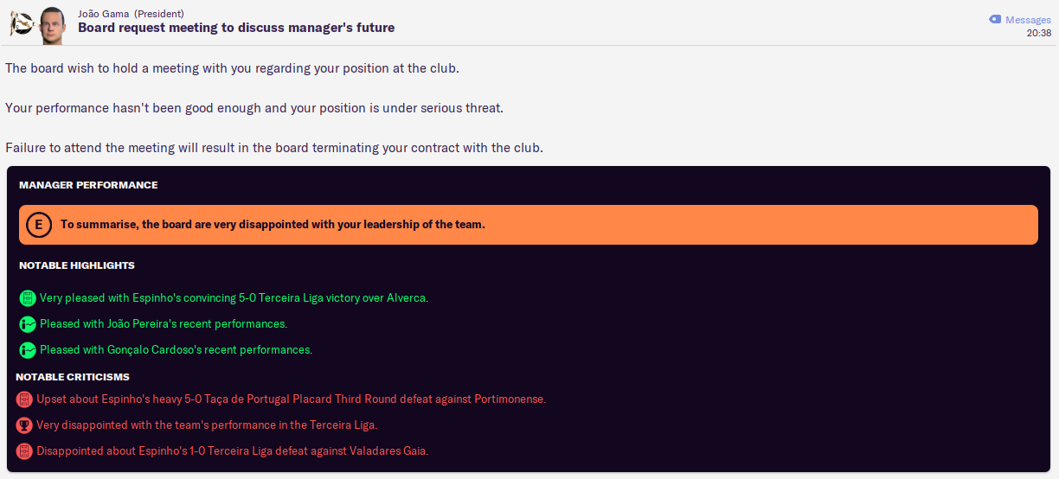The height and width of the screenshot is (479, 1059).
Task: Click the match icon beside Valadares Gaia defeat
Action: tap(24, 451)
